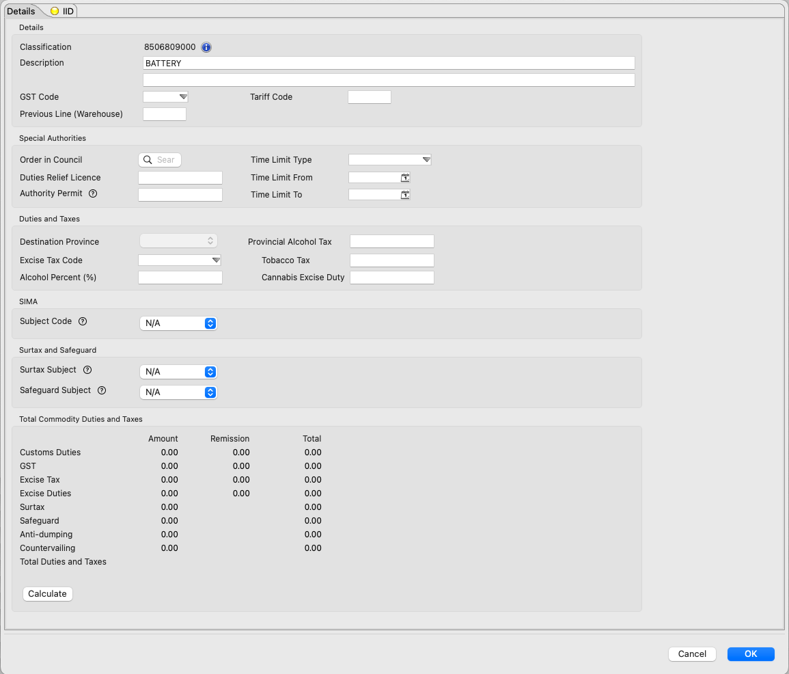The image size is (789, 674).
Task: Click the SIMA Subject Code help icon
Action: point(83,321)
